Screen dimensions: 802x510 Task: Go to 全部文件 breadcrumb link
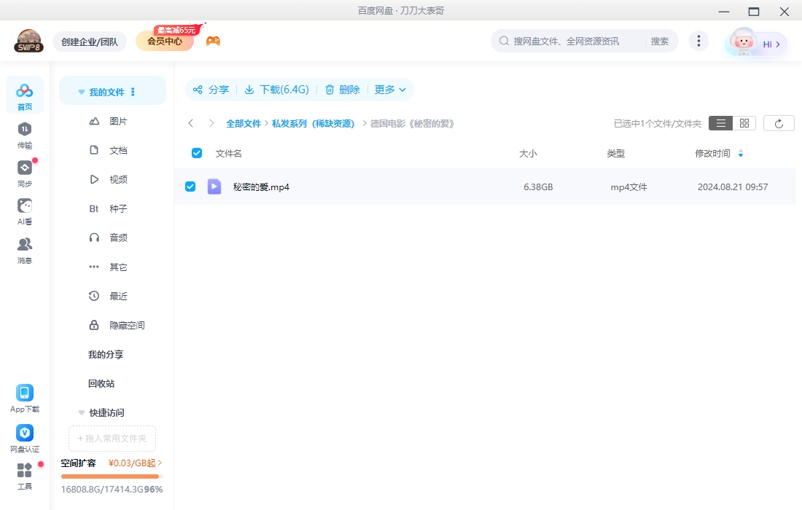pos(243,124)
